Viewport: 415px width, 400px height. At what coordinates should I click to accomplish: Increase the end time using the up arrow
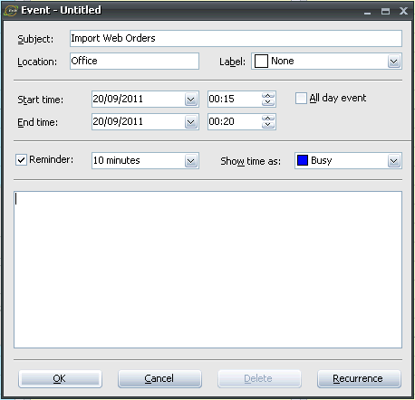[268, 119]
